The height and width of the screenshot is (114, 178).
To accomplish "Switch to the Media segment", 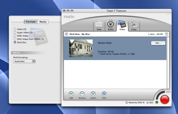I will 43,22.
